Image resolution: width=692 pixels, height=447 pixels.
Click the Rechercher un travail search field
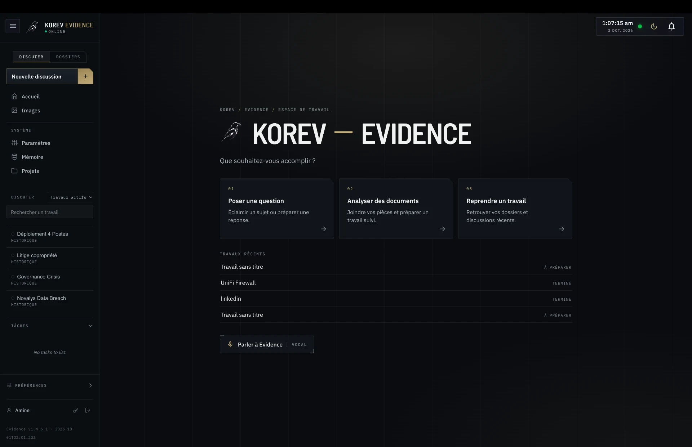pyautogui.click(x=50, y=212)
